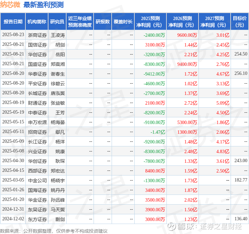This screenshot has height=234, width=249.
Task: Select the target price 243.00
Action: (241, 160)
